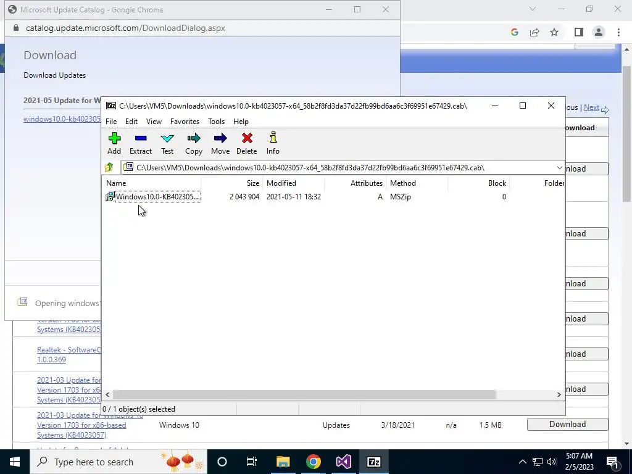Image resolution: width=632 pixels, height=474 pixels.
Task: Open the Chrome three-dot menu
Action: pyautogui.click(x=618, y=32)
